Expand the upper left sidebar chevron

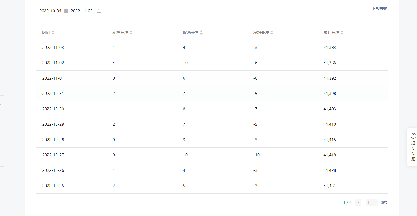(x=1, y=14)
